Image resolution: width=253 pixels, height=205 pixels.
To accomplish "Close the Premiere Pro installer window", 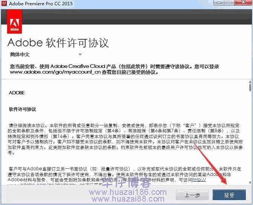I will [243, 3].
